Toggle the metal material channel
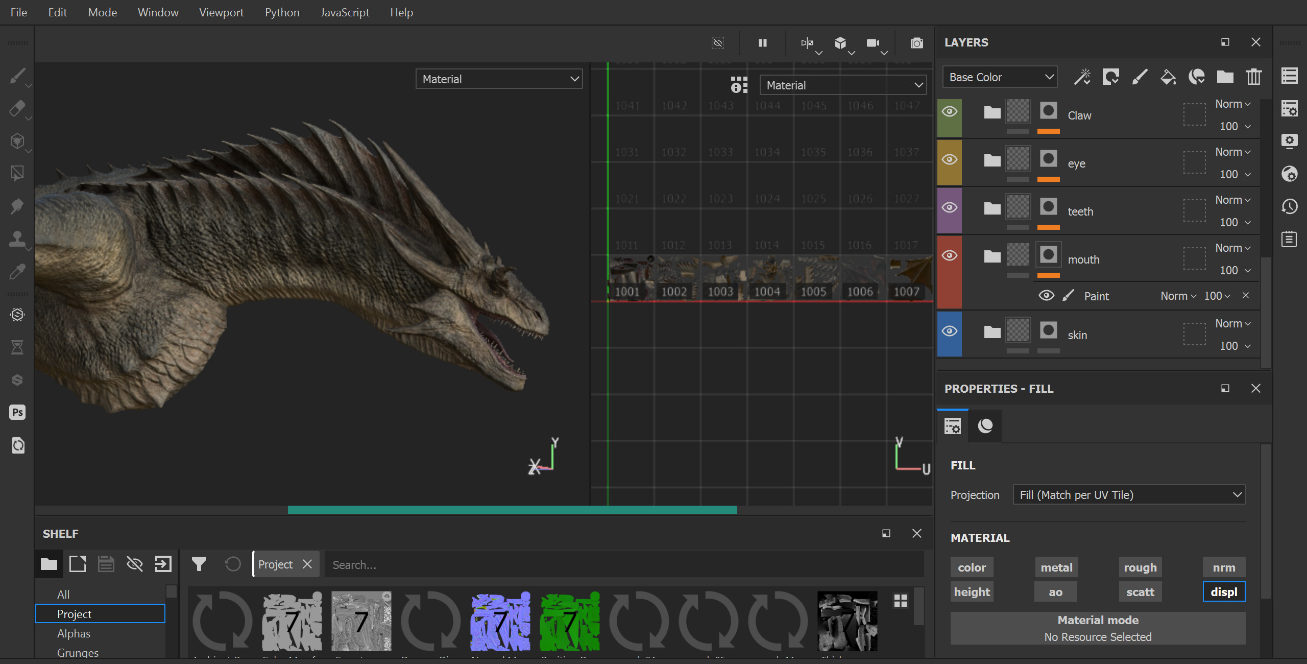 point(1056,567)
